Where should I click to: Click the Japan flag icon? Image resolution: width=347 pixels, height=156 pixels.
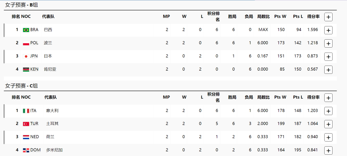click(26, 57)
